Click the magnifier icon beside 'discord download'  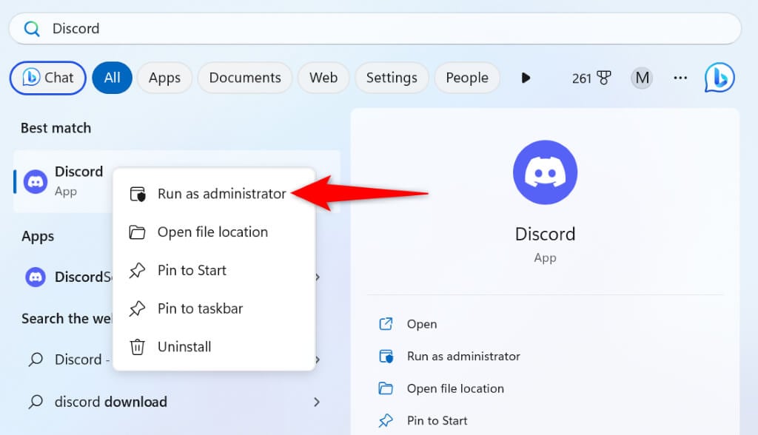(36, 402)
